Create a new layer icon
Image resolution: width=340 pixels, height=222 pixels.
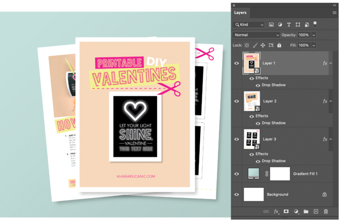tap(316, 211)
